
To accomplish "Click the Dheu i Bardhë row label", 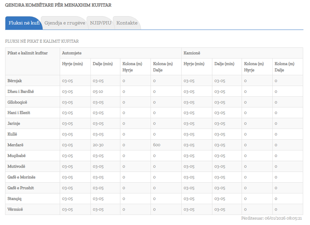I will (21, 91).
